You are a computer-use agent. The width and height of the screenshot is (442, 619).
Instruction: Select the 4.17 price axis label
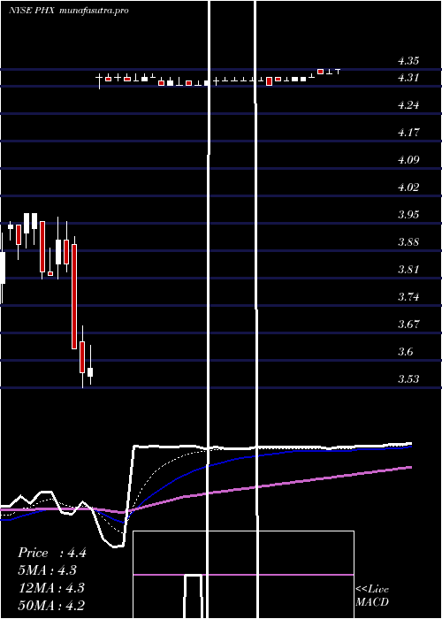click(x=408, y=133)
